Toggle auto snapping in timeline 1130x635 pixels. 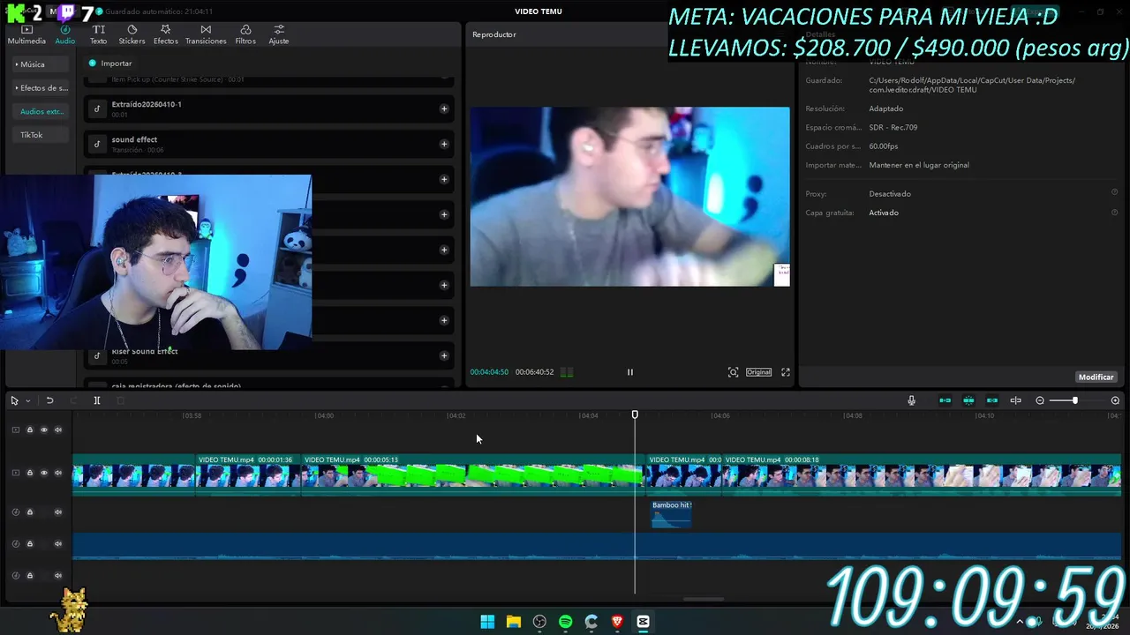click(968, 400)
